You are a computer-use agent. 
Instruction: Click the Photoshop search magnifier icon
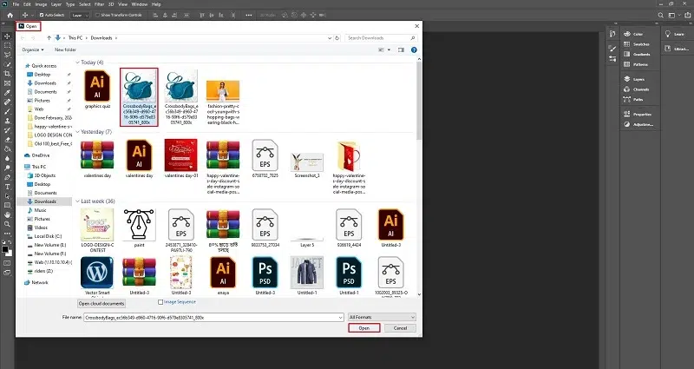tap(660, 15)
